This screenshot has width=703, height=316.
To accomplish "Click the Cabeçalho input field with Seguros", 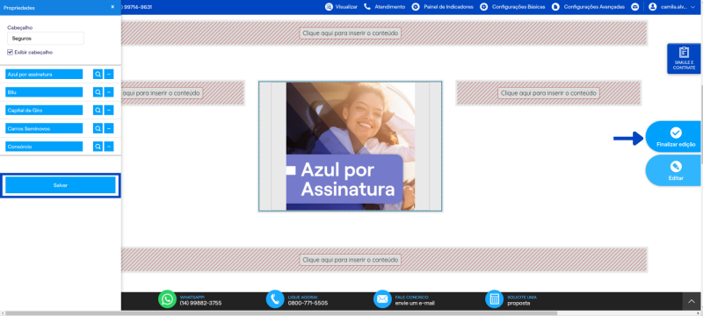I will pos(46,39).
